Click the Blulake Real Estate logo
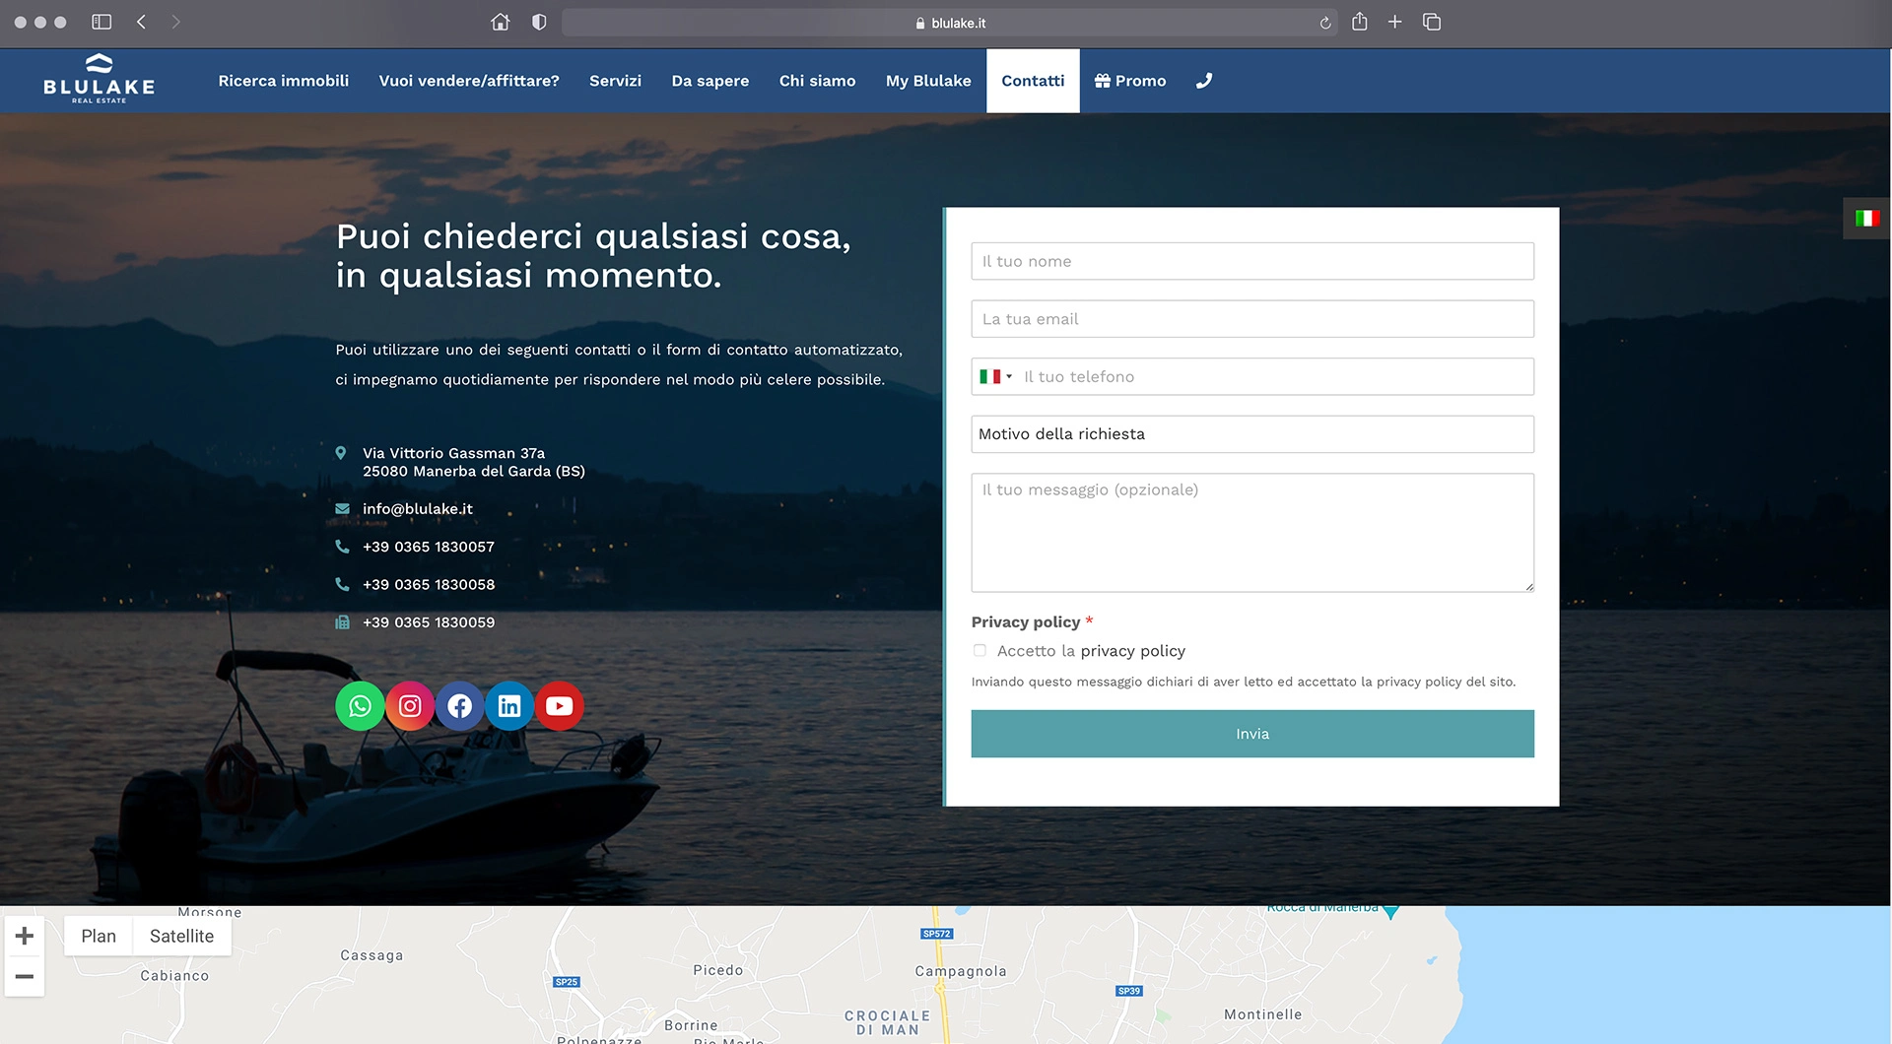 tap(99, 79)
